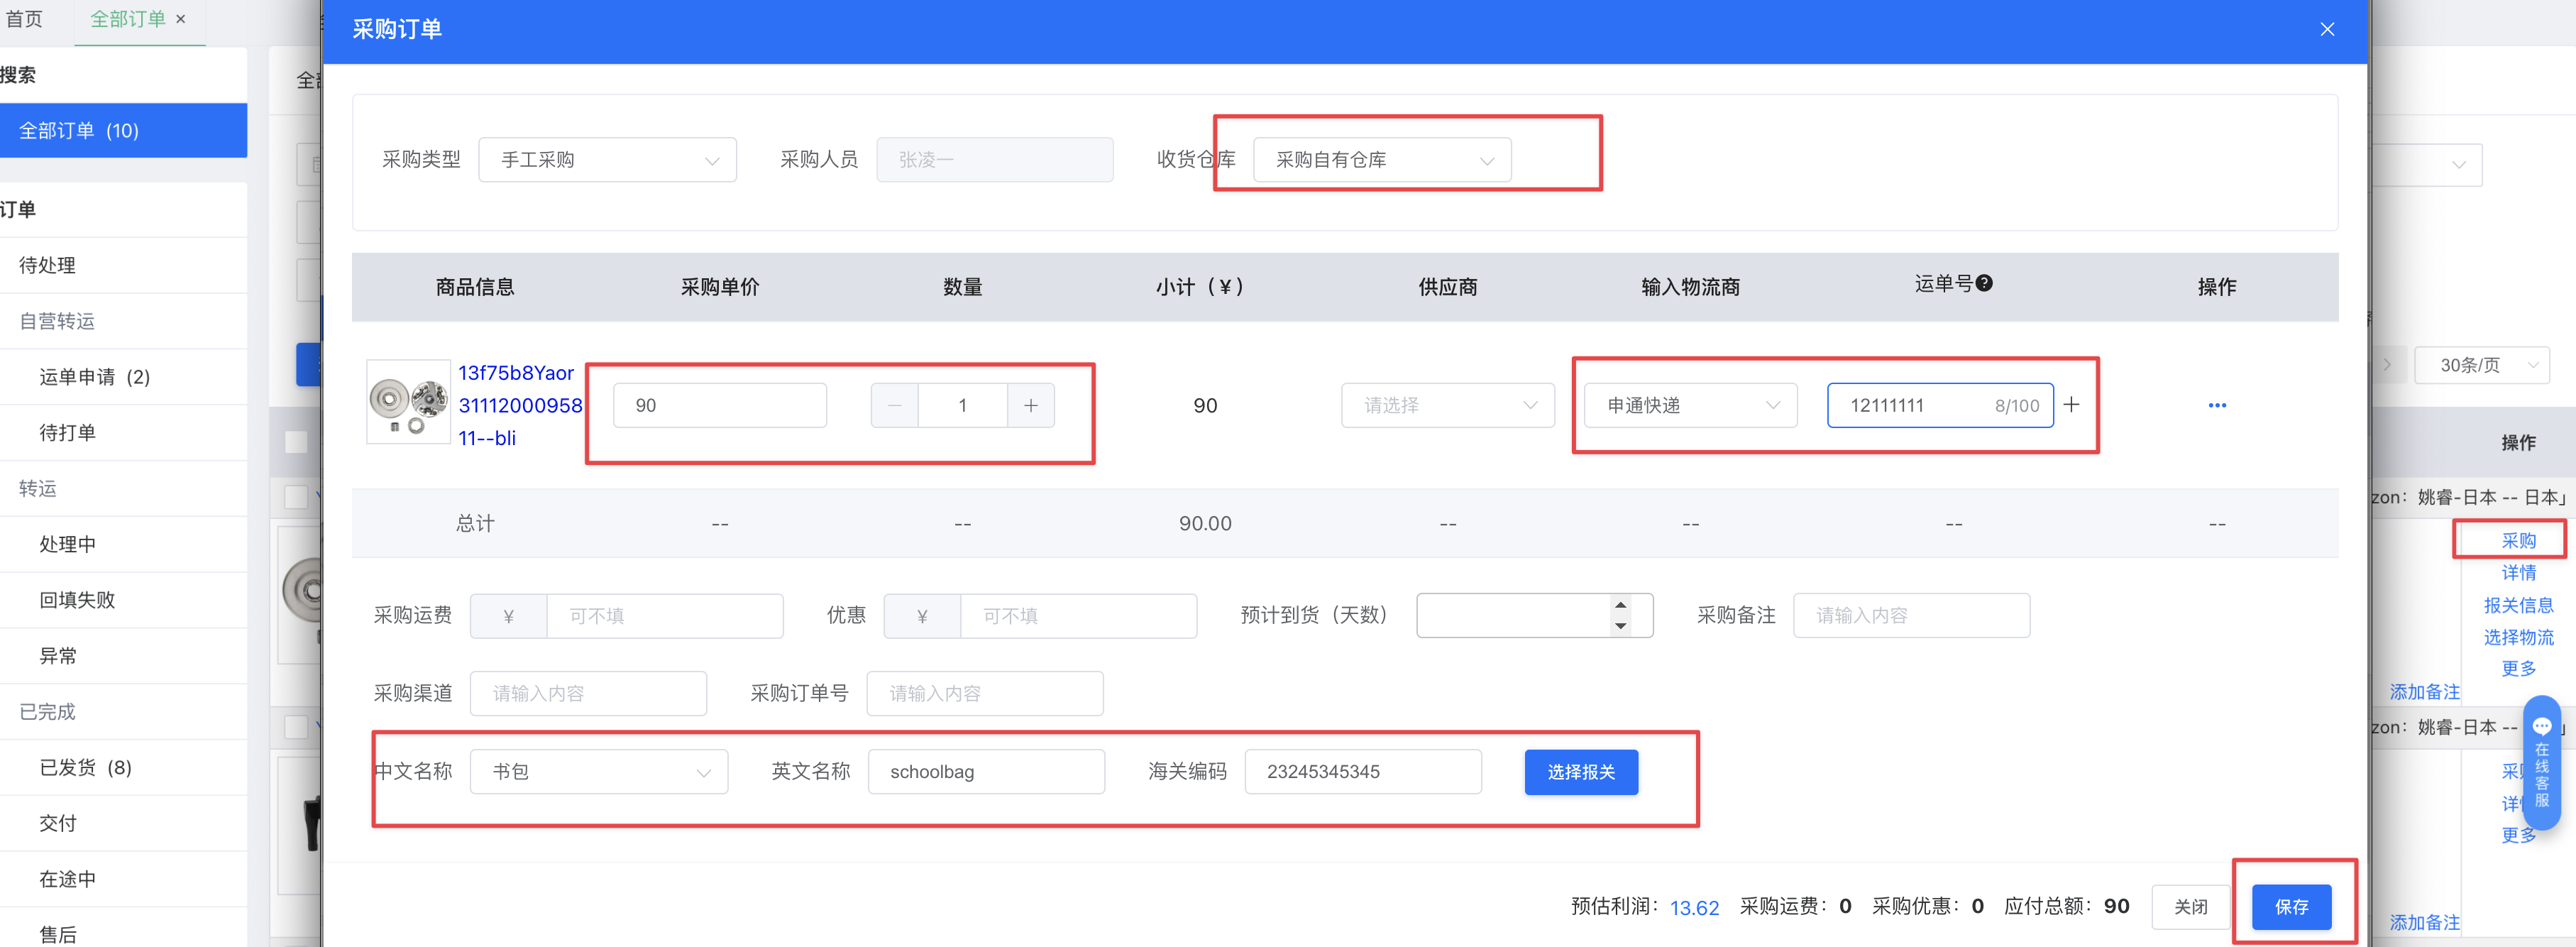The height and width of the screenshot is (947, 2576).
Task: Open the three-dot operations menu in row
Action: [2216, 405]
